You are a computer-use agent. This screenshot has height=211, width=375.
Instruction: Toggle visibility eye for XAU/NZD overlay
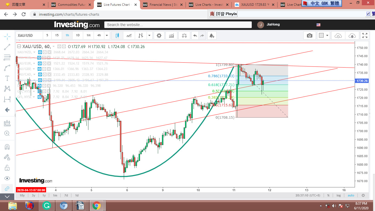click(x=40, y=52)
